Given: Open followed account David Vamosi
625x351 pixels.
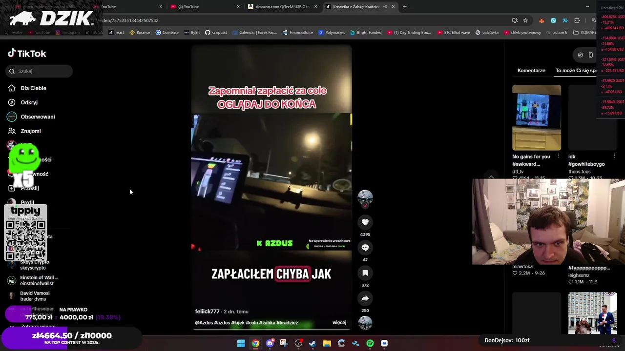Looking at the screenshot, I should coord(29,296).
